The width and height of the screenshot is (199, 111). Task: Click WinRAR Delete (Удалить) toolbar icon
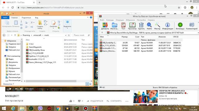pos(141,26)
